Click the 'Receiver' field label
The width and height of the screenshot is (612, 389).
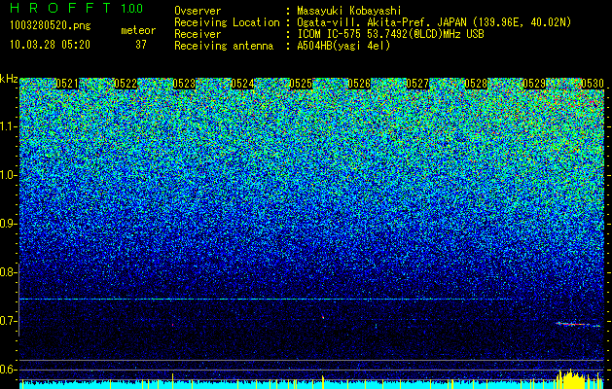click(198, 34)
